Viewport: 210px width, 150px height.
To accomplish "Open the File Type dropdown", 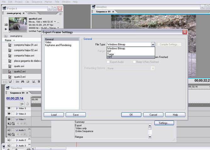I will click(153, 45).
